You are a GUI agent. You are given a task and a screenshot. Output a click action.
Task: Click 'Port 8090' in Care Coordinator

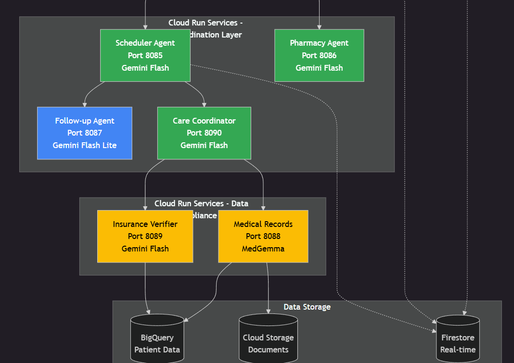coord(204,133)
